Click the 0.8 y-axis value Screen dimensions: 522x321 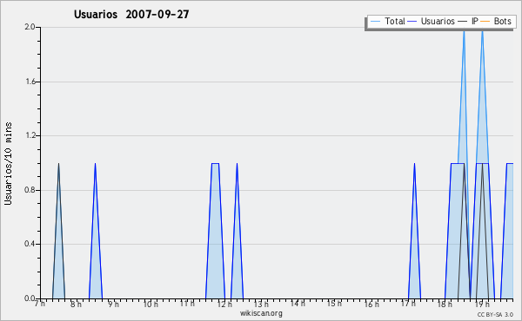(x=30, y=190)
